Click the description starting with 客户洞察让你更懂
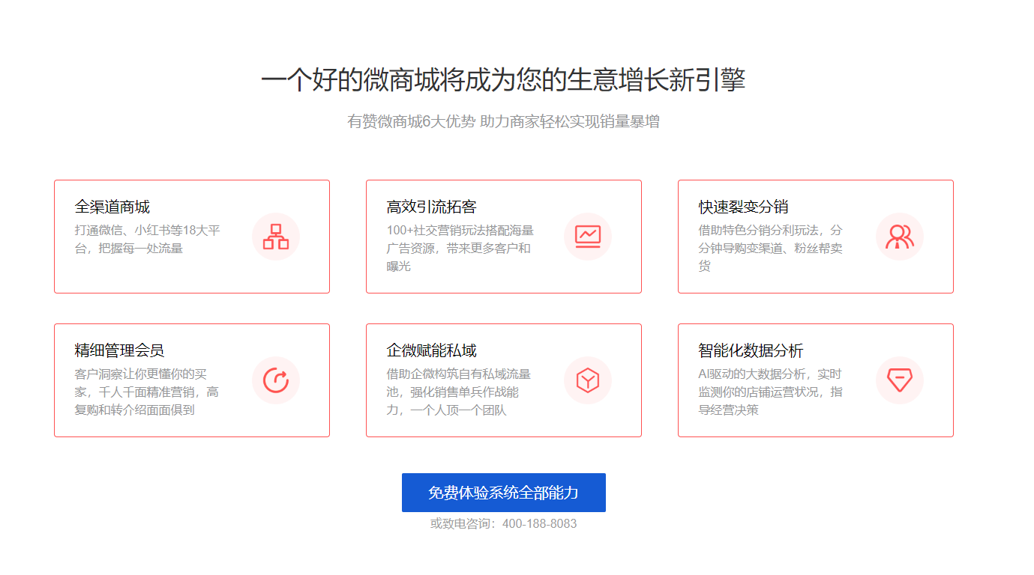The width and height of the screenshot is (1034, 575). [147, 392]
